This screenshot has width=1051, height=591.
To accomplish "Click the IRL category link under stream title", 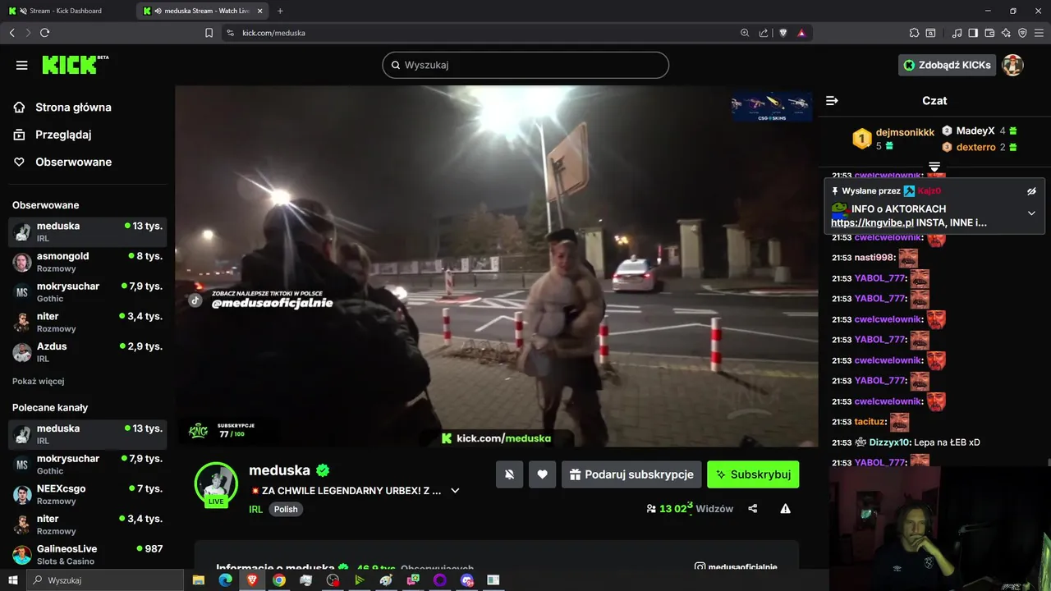I will coord(255,509).
